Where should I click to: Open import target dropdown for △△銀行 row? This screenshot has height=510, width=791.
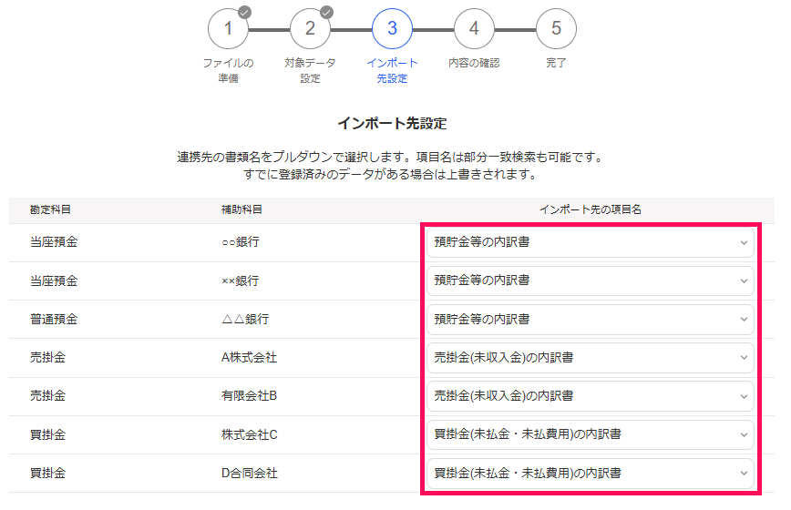pos(591,320)
